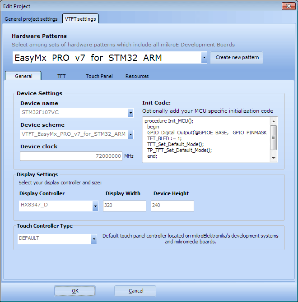Confirm settings with the OK button
This screenshot has width=298, height=302.
75,291
